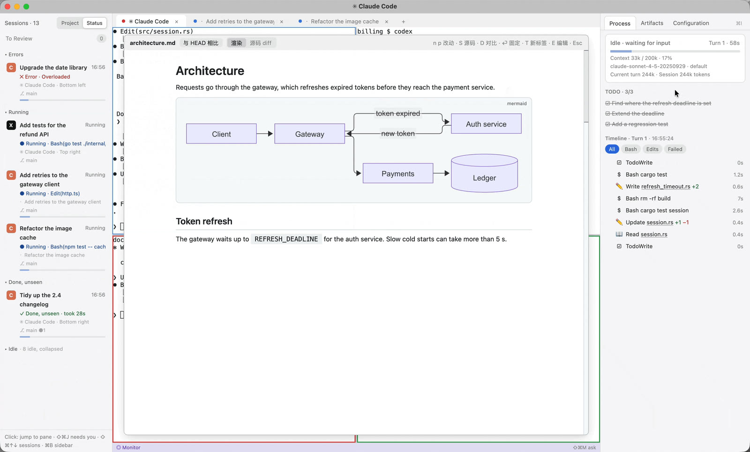Click the C icon beside Refactor the image cache

[11, 228]
